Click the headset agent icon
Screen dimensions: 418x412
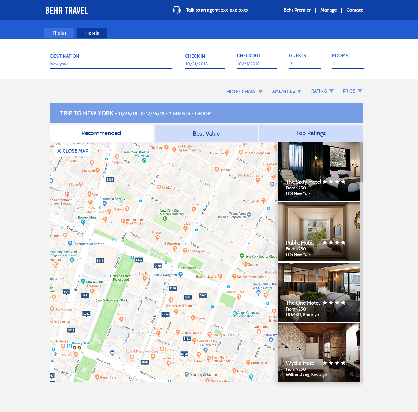click(177, 10)
